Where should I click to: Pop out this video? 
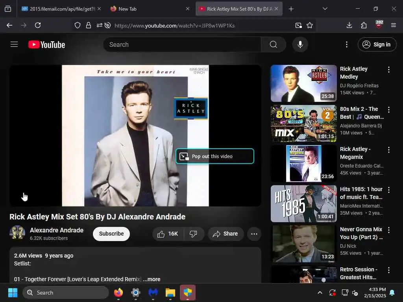pyautogui.click(x=215, y=156)
